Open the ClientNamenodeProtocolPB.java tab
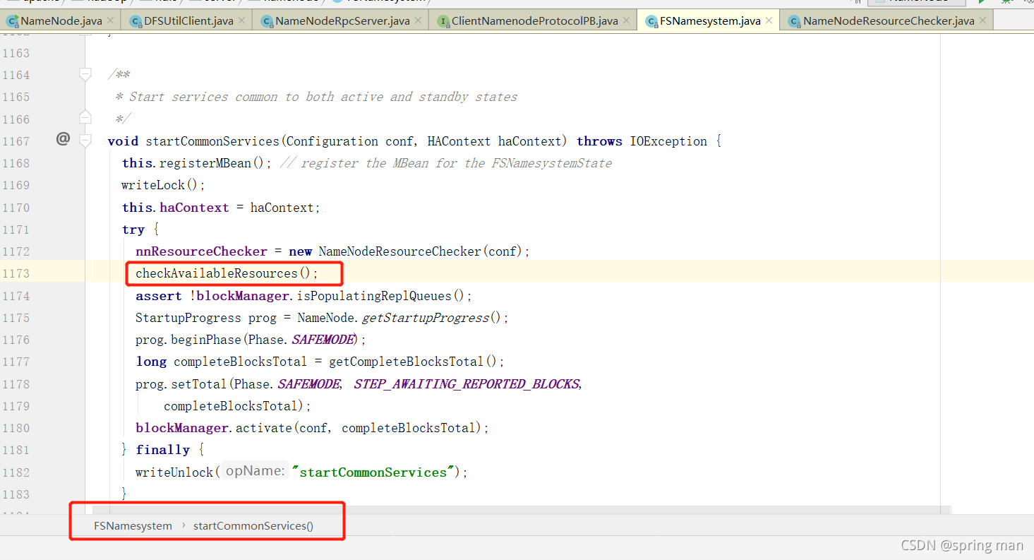 tap(534, 20)
